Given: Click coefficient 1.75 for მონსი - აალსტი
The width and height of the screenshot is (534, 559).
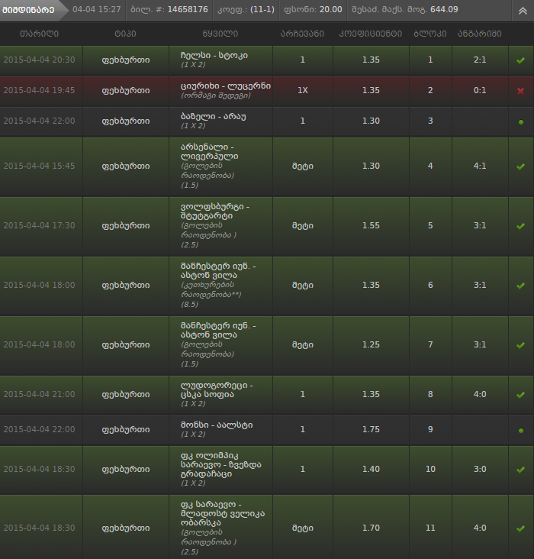Looking at the screenshot, I should [371, 430].
